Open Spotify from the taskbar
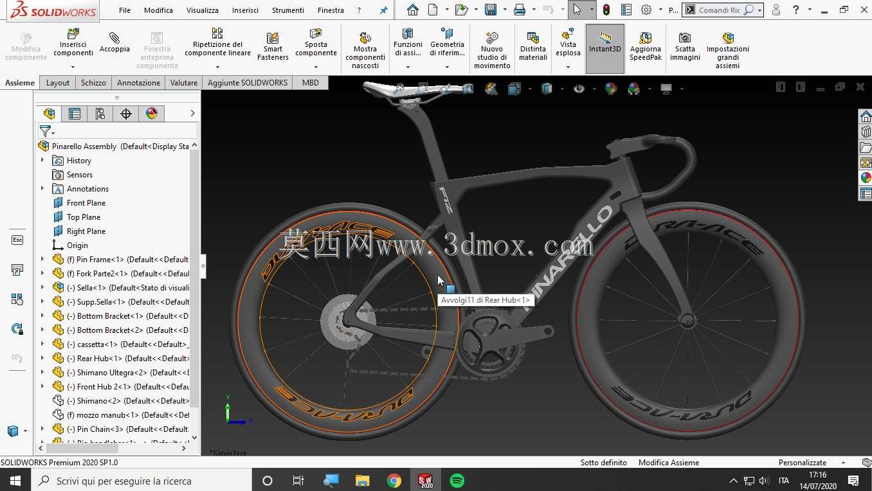This screenshot has width=872, height=491. click(457, 481)
